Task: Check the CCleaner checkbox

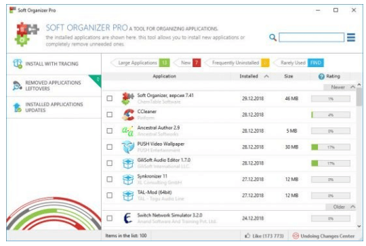Action: point(110,115)
